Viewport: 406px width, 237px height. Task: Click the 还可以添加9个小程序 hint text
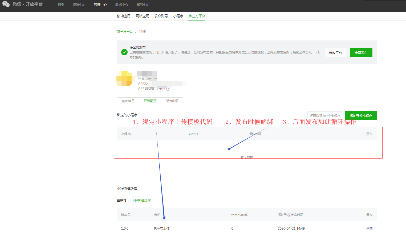coord(325,116)
